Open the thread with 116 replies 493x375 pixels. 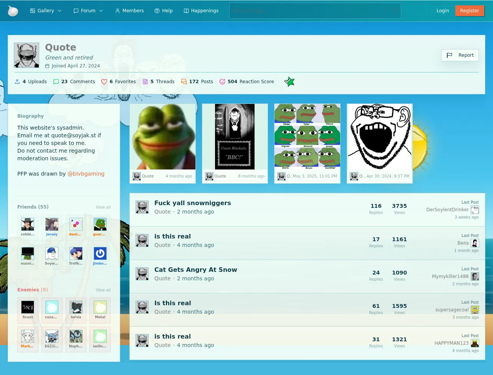[x=193, y=203]
